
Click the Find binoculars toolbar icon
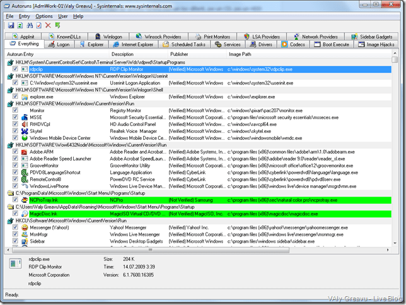click(x=29, y=25)
